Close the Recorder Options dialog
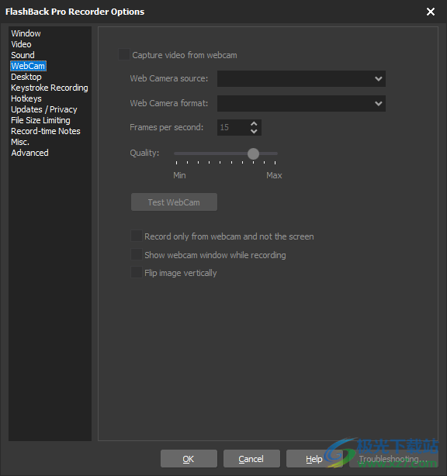447x476 pixels. click(x=430, y=12)
